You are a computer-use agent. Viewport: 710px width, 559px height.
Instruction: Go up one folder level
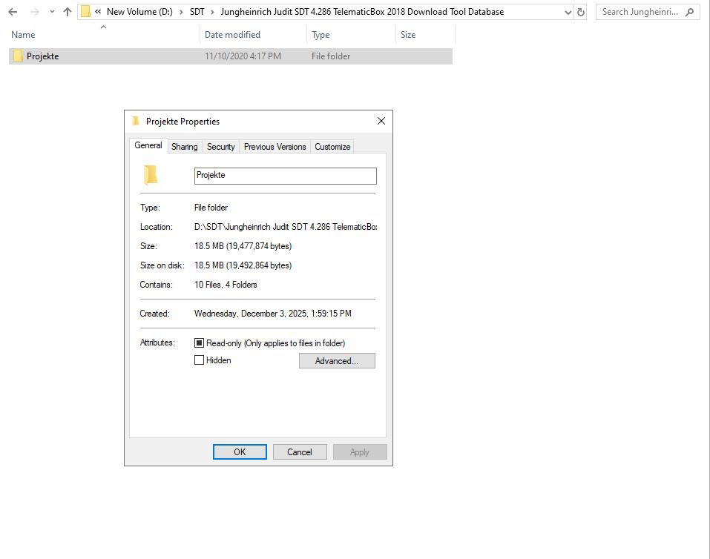click(x=68, y=12)
